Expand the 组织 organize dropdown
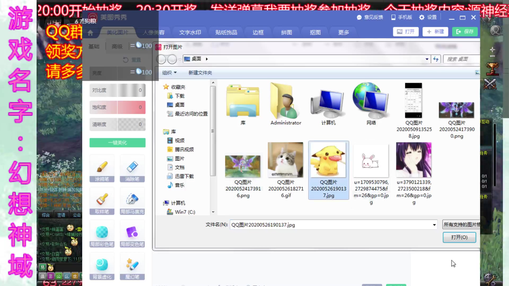The width and height of the screenshot is (509, 286). click(x=169, y=73)
